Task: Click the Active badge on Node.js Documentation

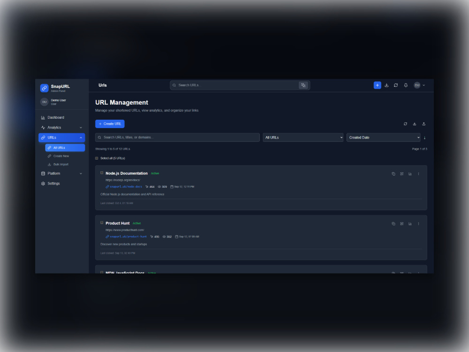Action: [x=155, y=174]
